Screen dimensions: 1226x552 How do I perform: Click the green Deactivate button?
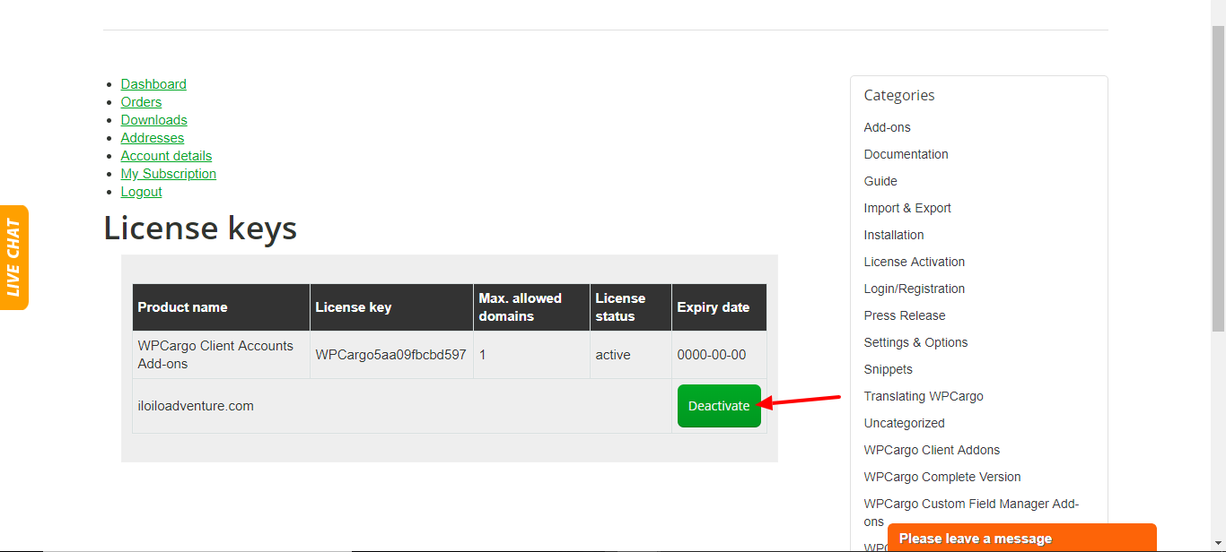tap(719, 406)
